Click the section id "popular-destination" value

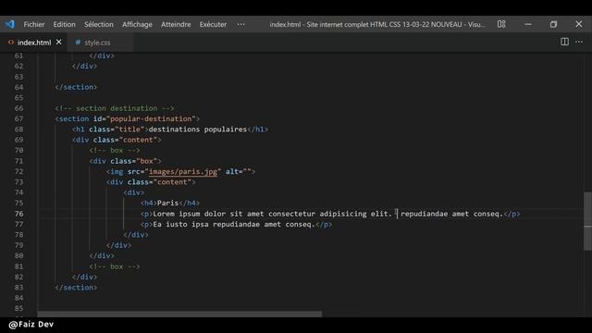pos(151,118)
